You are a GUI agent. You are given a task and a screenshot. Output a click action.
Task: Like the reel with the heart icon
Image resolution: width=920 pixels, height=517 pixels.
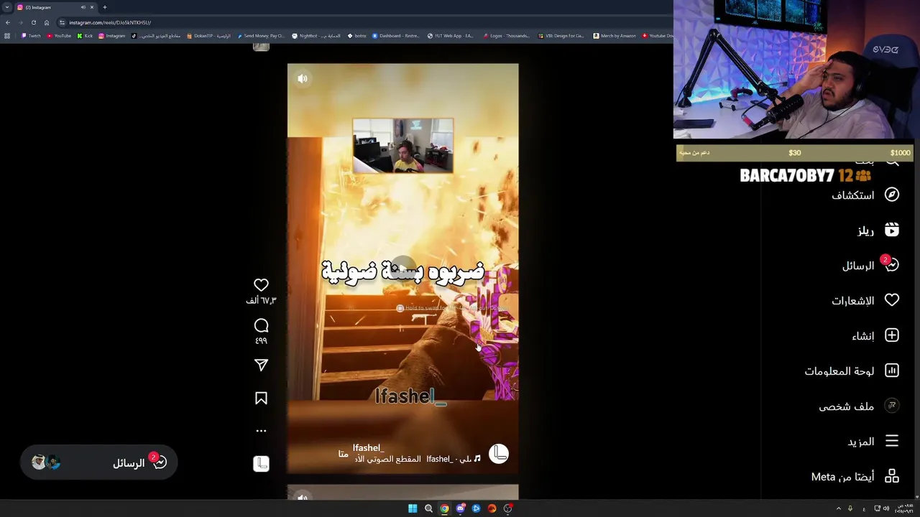click(261, 285)
